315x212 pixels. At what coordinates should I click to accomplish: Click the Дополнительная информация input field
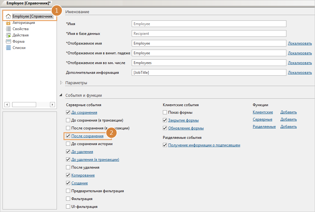(209, 73)
